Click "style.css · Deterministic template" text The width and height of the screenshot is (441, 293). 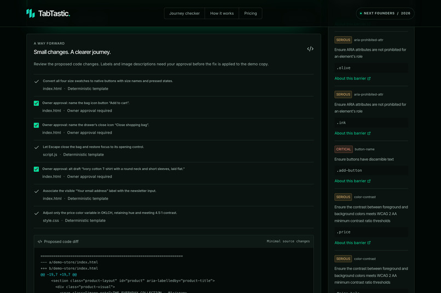[x=74, y=220]
